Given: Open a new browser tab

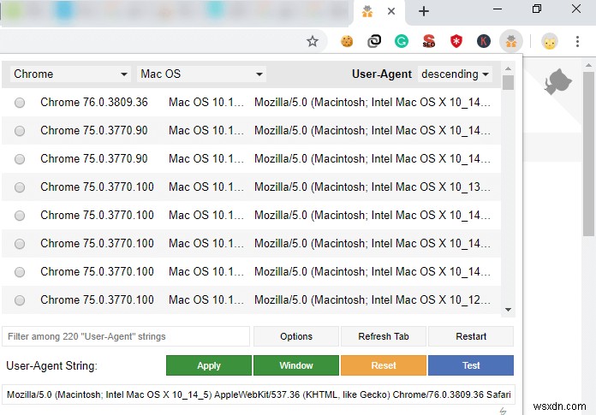Looking at the screenshot, I should tap(423, 11).
